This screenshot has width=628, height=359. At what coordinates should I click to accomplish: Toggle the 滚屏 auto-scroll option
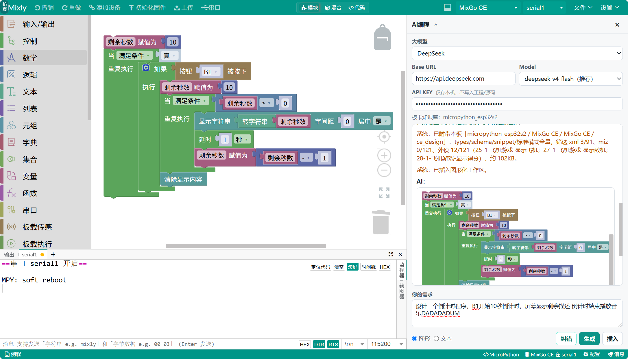click(352, 267)
